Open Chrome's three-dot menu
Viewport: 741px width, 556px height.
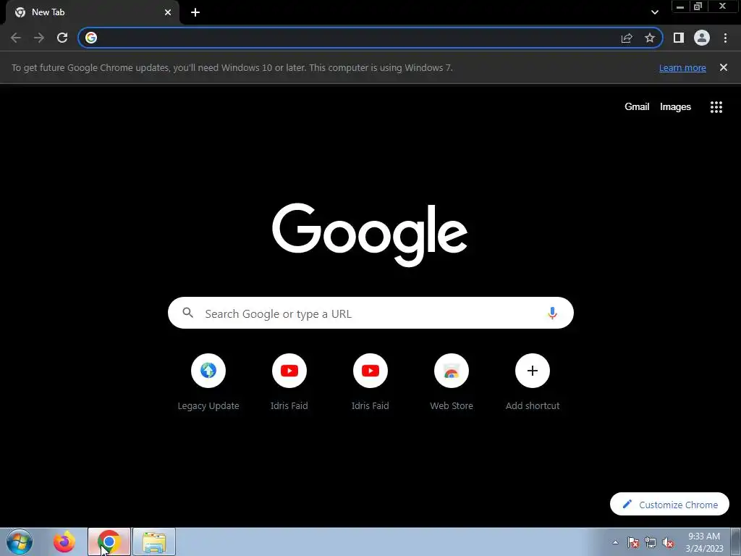(725, 38)
